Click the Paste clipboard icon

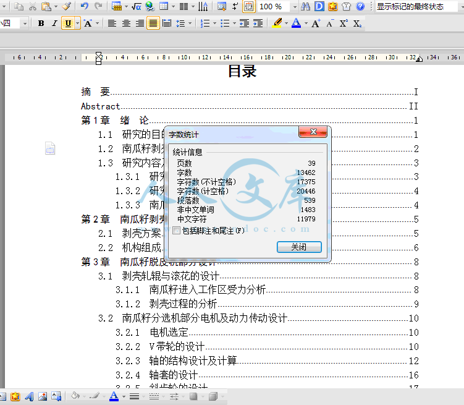point(46,6)
